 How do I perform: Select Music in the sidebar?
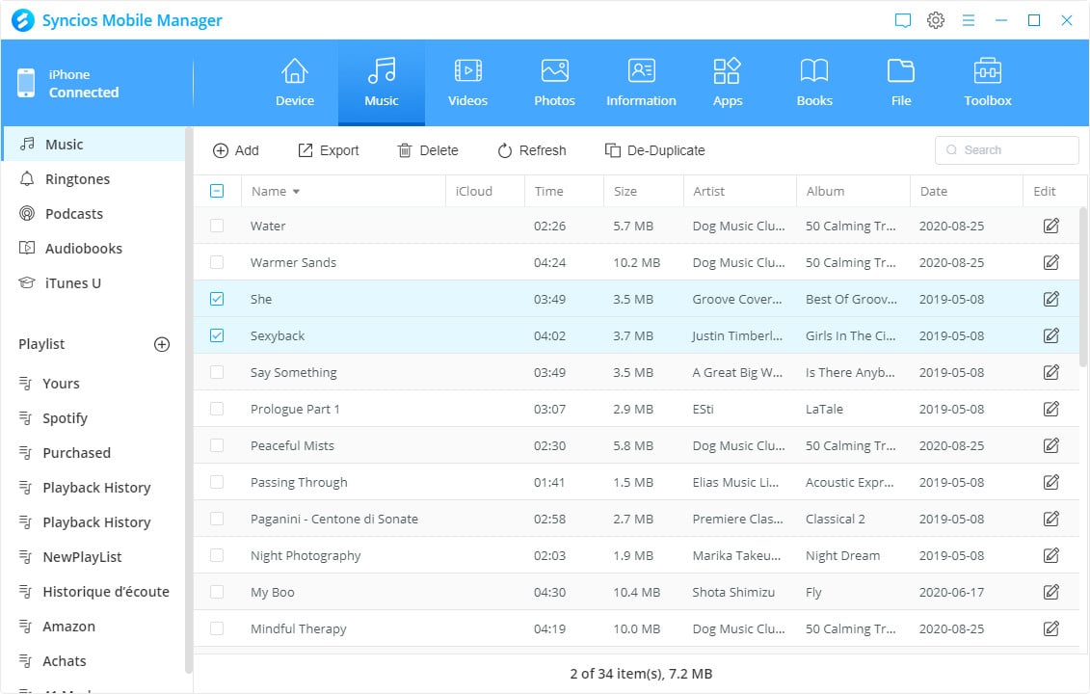93,144
